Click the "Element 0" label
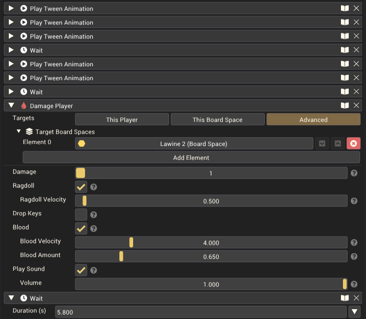The image size is (366, 319). click(x=37, y=142)
